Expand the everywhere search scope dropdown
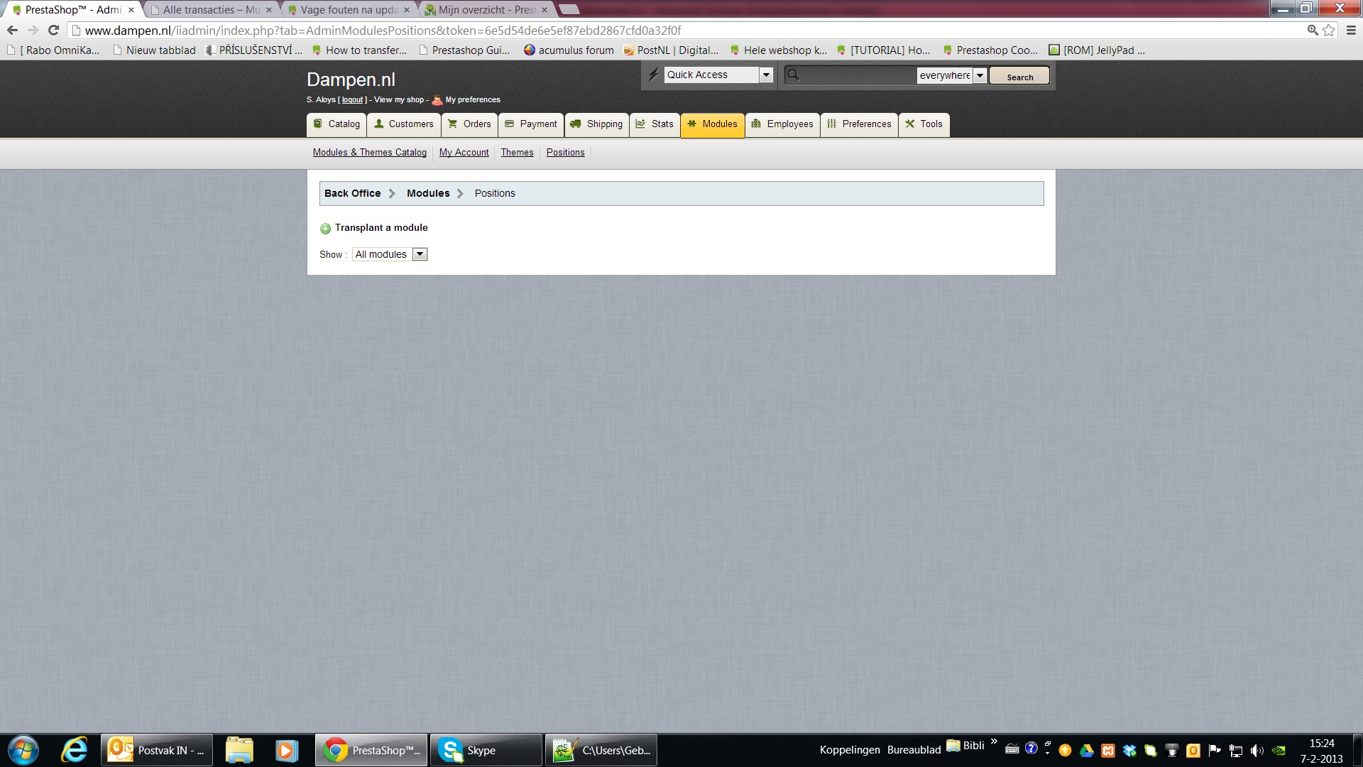 click(980, 75)
